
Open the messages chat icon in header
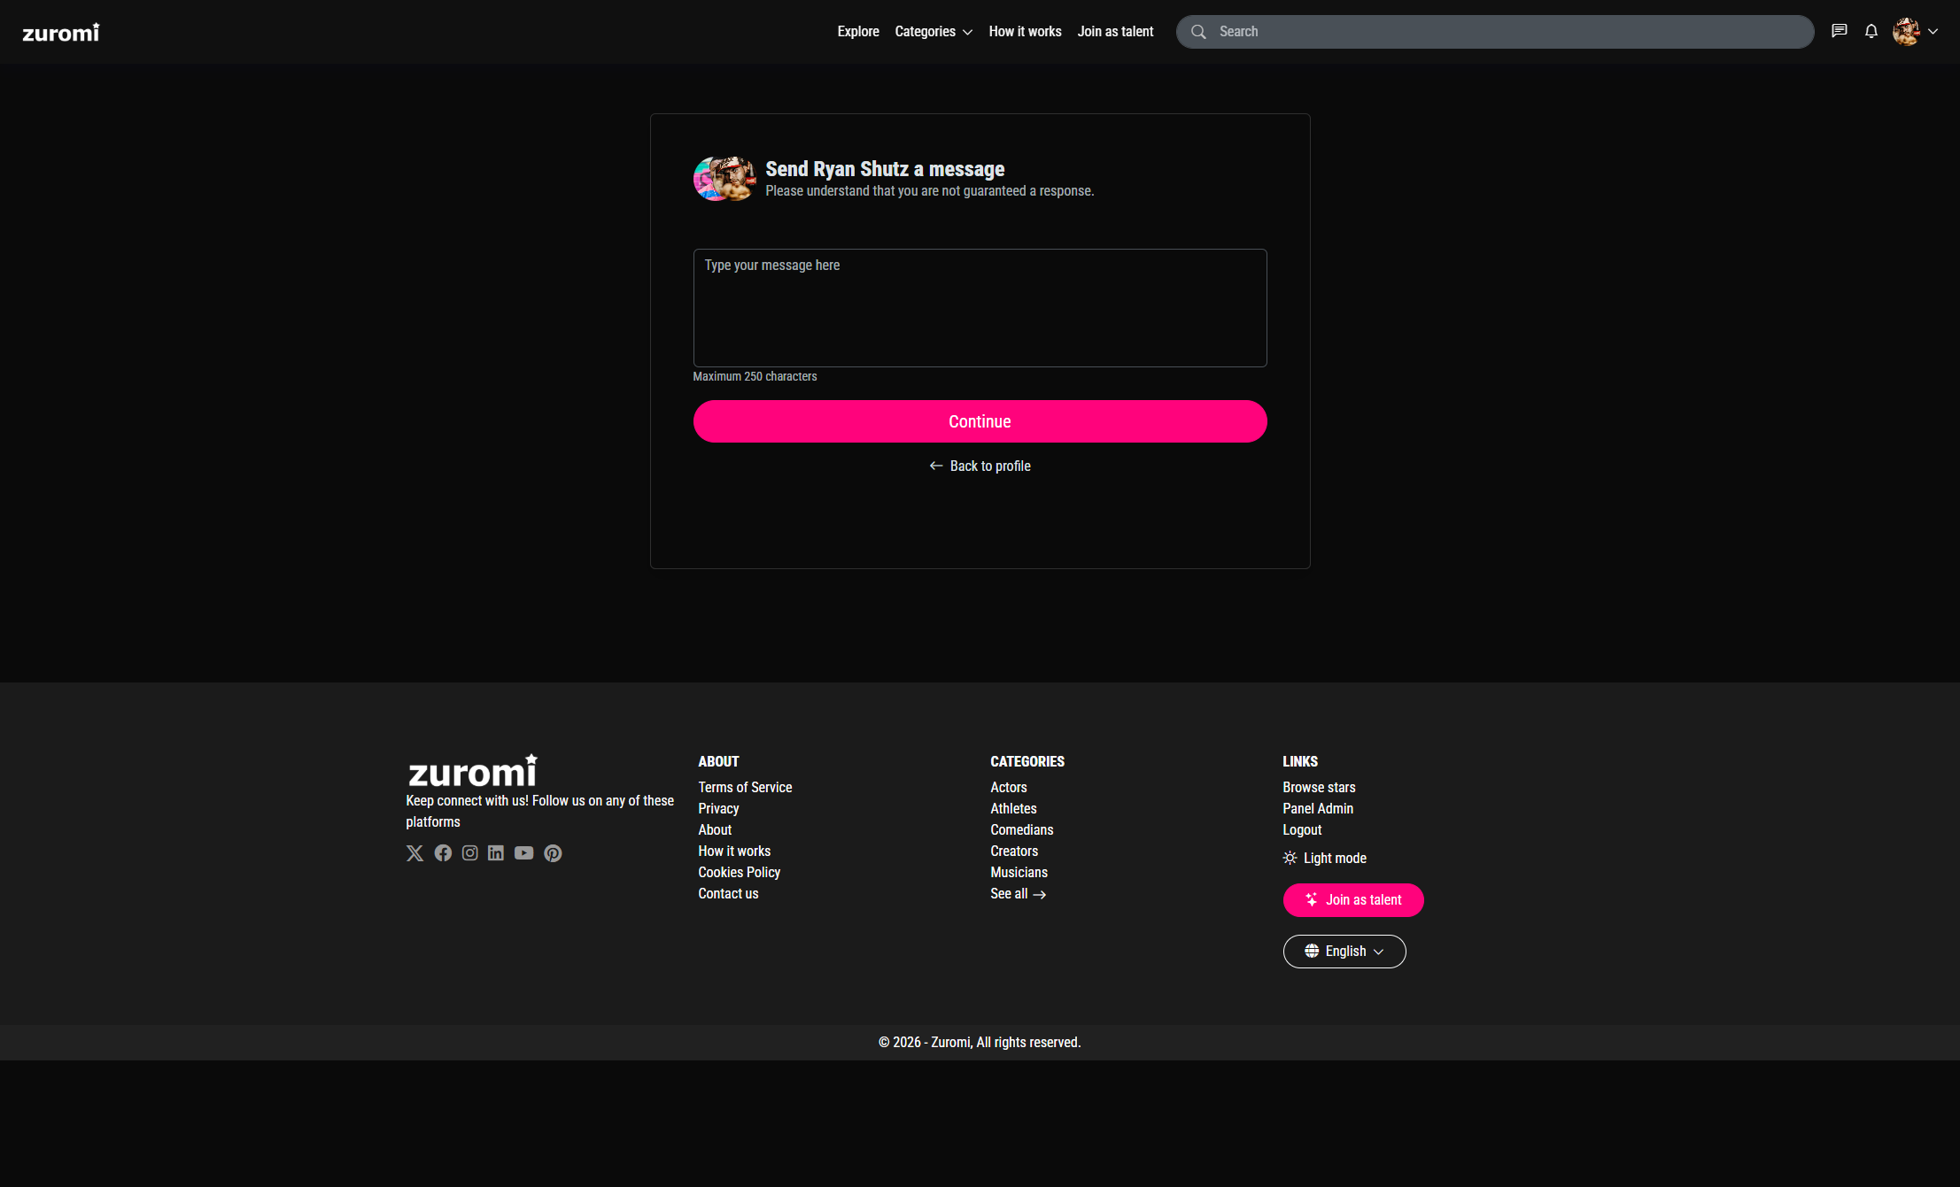[x=1839, y=31]
